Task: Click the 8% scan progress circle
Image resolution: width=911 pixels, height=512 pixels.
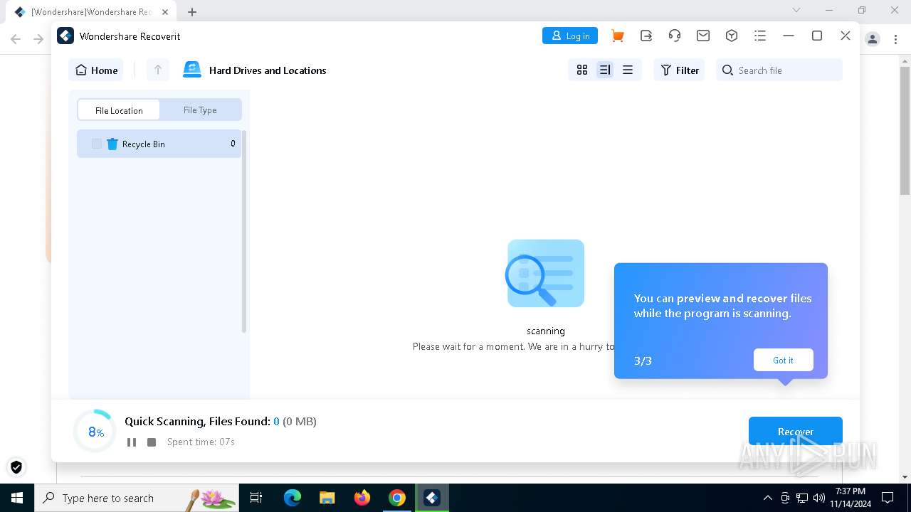Action: pyautogui.click(x=95, y=432)
